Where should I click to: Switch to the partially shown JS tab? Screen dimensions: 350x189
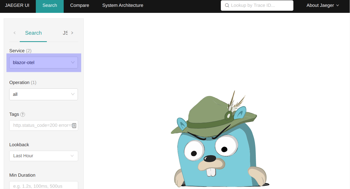[65, 33]
